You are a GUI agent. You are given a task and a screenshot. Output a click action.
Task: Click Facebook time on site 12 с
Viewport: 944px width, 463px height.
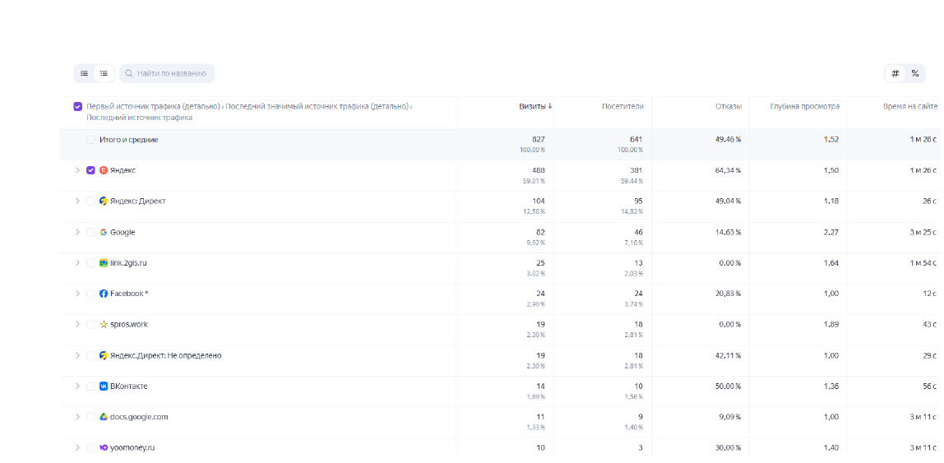930,294
